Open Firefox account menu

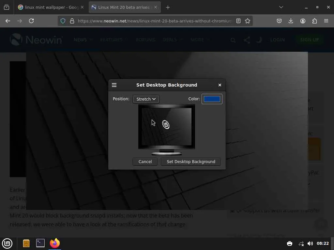(303, 21)
